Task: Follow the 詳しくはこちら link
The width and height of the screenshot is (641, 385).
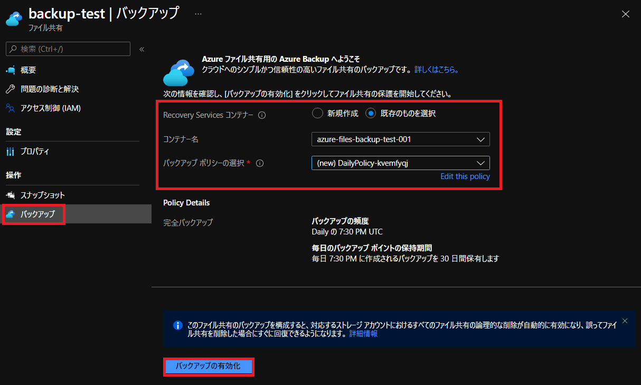Action: click(x=436, y=70)
